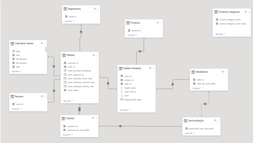253x143 pixels.
Task: Select bidirectional filter icon between Pedidos and Clientes
Action: point(79,109)
